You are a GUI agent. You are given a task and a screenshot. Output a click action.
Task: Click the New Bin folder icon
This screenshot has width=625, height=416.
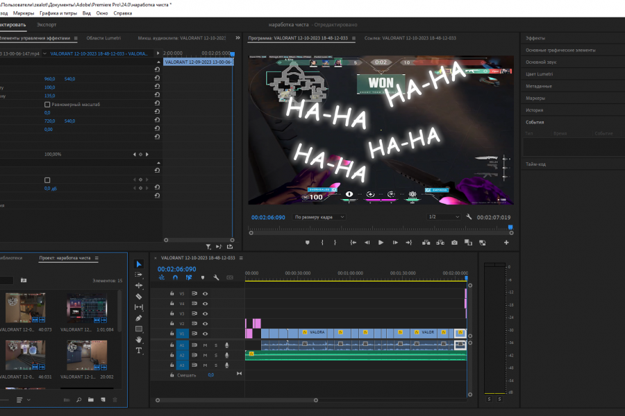[x=91, y=399]
